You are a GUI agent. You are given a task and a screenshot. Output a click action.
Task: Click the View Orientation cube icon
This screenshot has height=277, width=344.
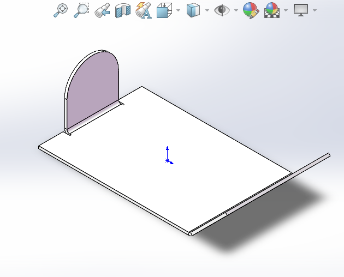pos(164,10)
